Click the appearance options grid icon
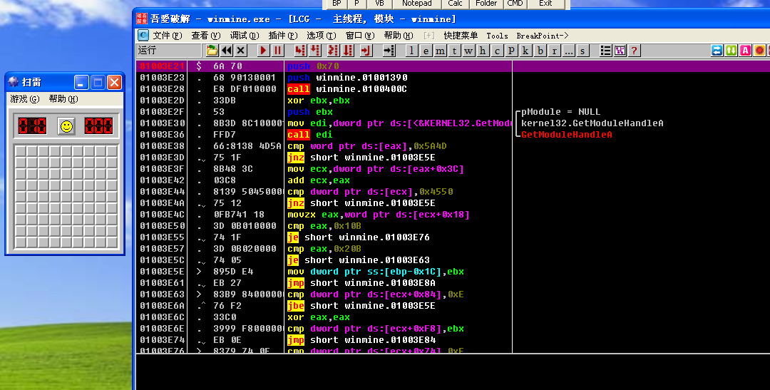 [620, 50]
